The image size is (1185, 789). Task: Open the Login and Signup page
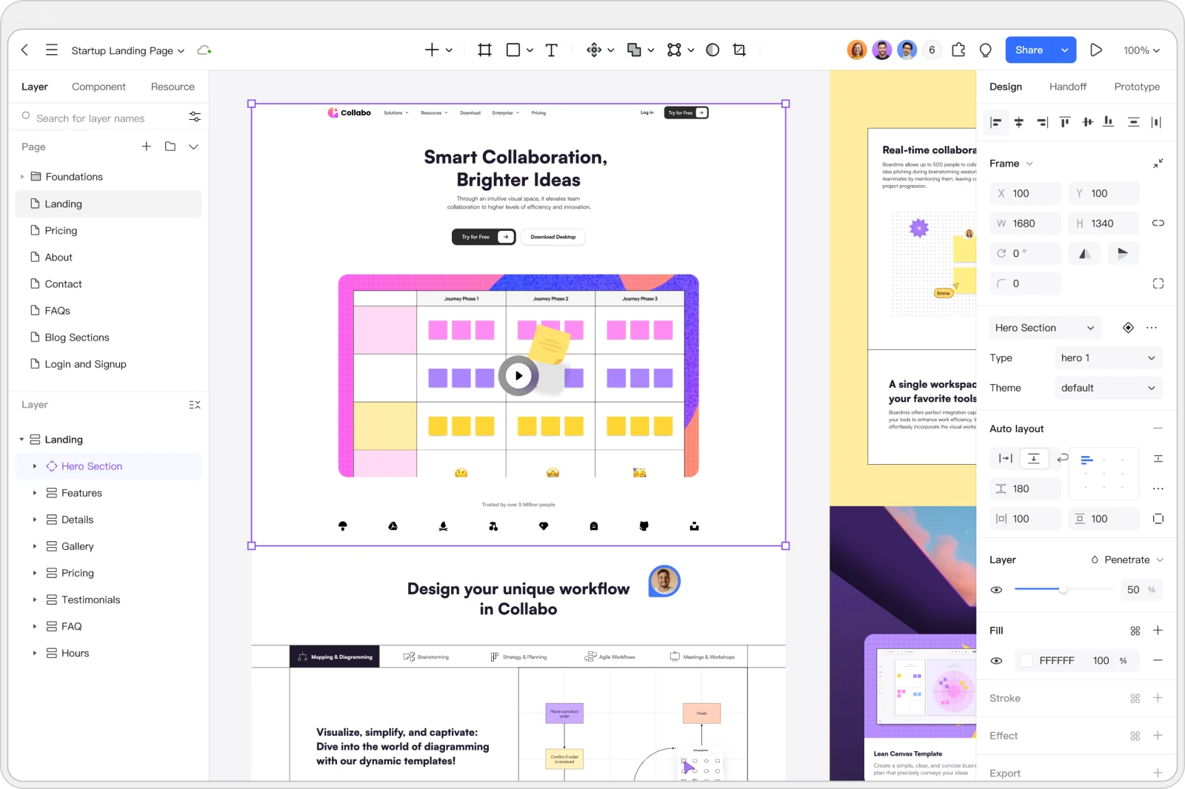108,363
